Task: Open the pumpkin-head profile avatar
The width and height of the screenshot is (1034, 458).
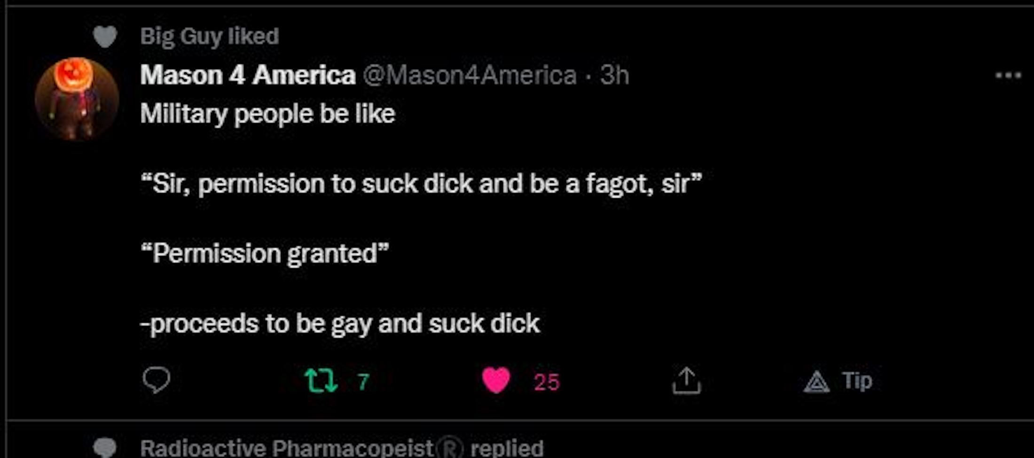Action: 77,99
